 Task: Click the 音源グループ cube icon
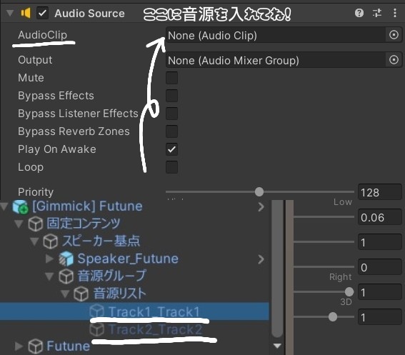(x=66, y=276)
